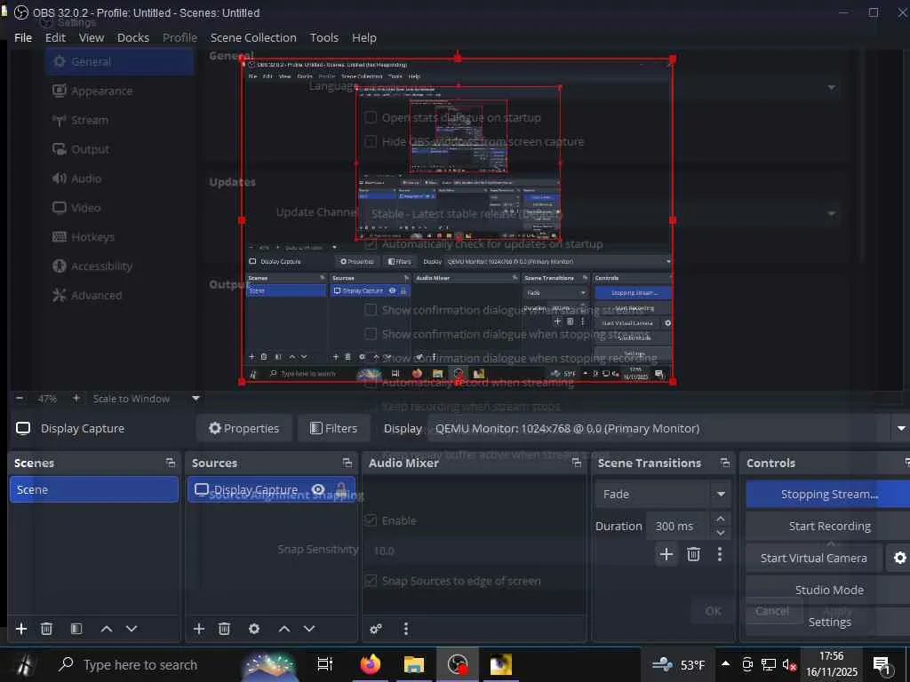Open source properties gear in Sources panel
The height and width of the screenshot is (682, 910).
pos(254,629)
